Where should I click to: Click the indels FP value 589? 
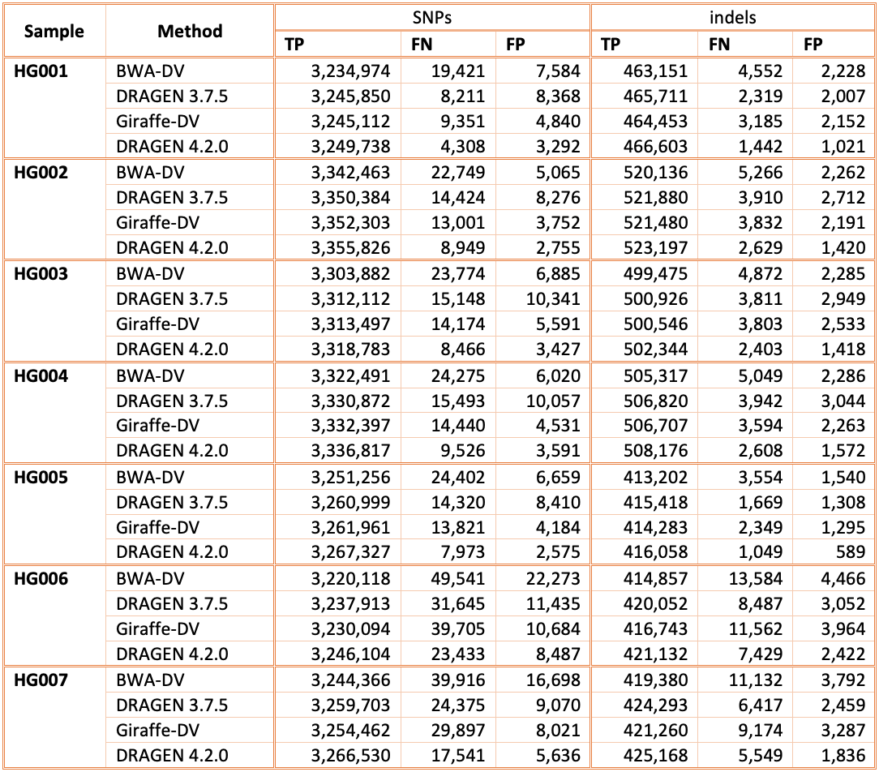pos(851,553)
